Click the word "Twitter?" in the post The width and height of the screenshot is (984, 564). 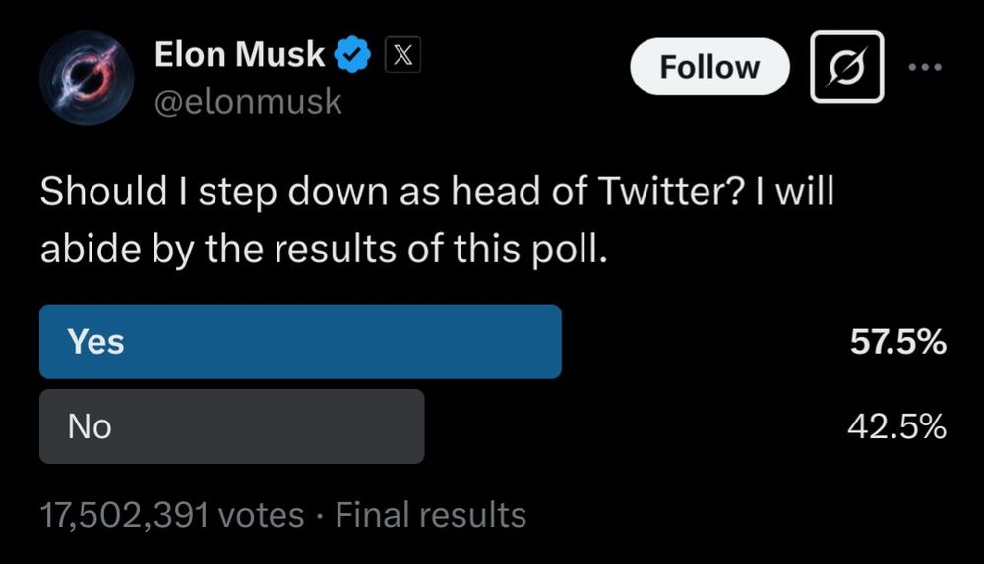(671, 191)
